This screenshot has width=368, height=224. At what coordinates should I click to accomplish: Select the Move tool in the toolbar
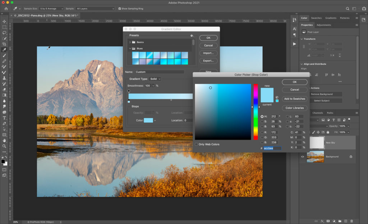click(x=4, y=21)
